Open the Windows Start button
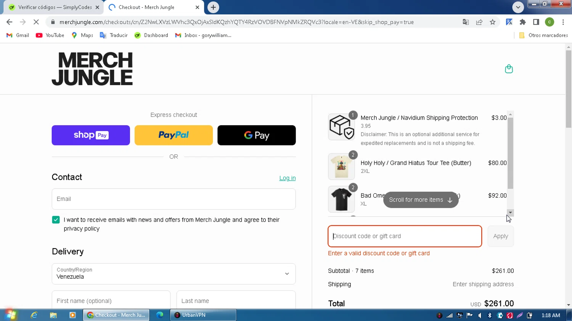Viewport: 572px width, 321px height. [x=11, y=315]
